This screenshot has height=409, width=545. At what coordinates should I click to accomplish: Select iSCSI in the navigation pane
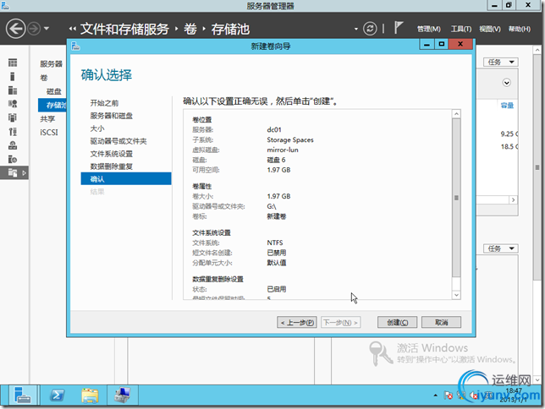[x=49, y=133]
